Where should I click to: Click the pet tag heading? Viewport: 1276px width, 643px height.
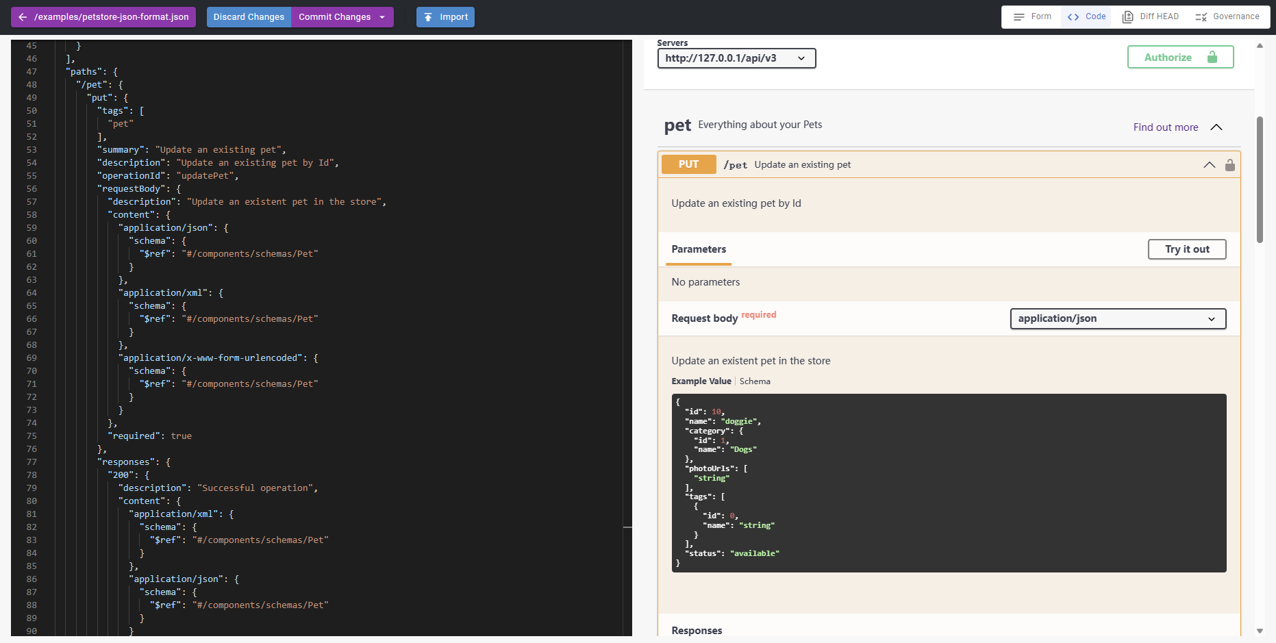click(677, 126)
